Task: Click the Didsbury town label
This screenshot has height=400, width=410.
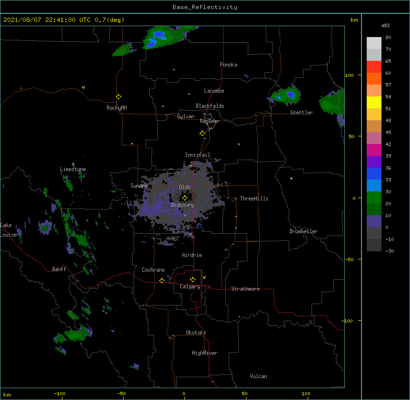Action: (183, 205)
